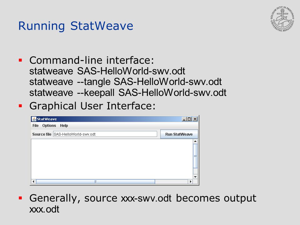Viewport: 300px width, 225px height.
Task: Click the horizontal scrollbar right arrow
Action: pyautogui.click(x=191, y=181)
